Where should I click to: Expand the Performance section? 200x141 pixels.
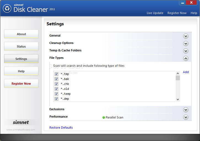(x=186, y=117)
